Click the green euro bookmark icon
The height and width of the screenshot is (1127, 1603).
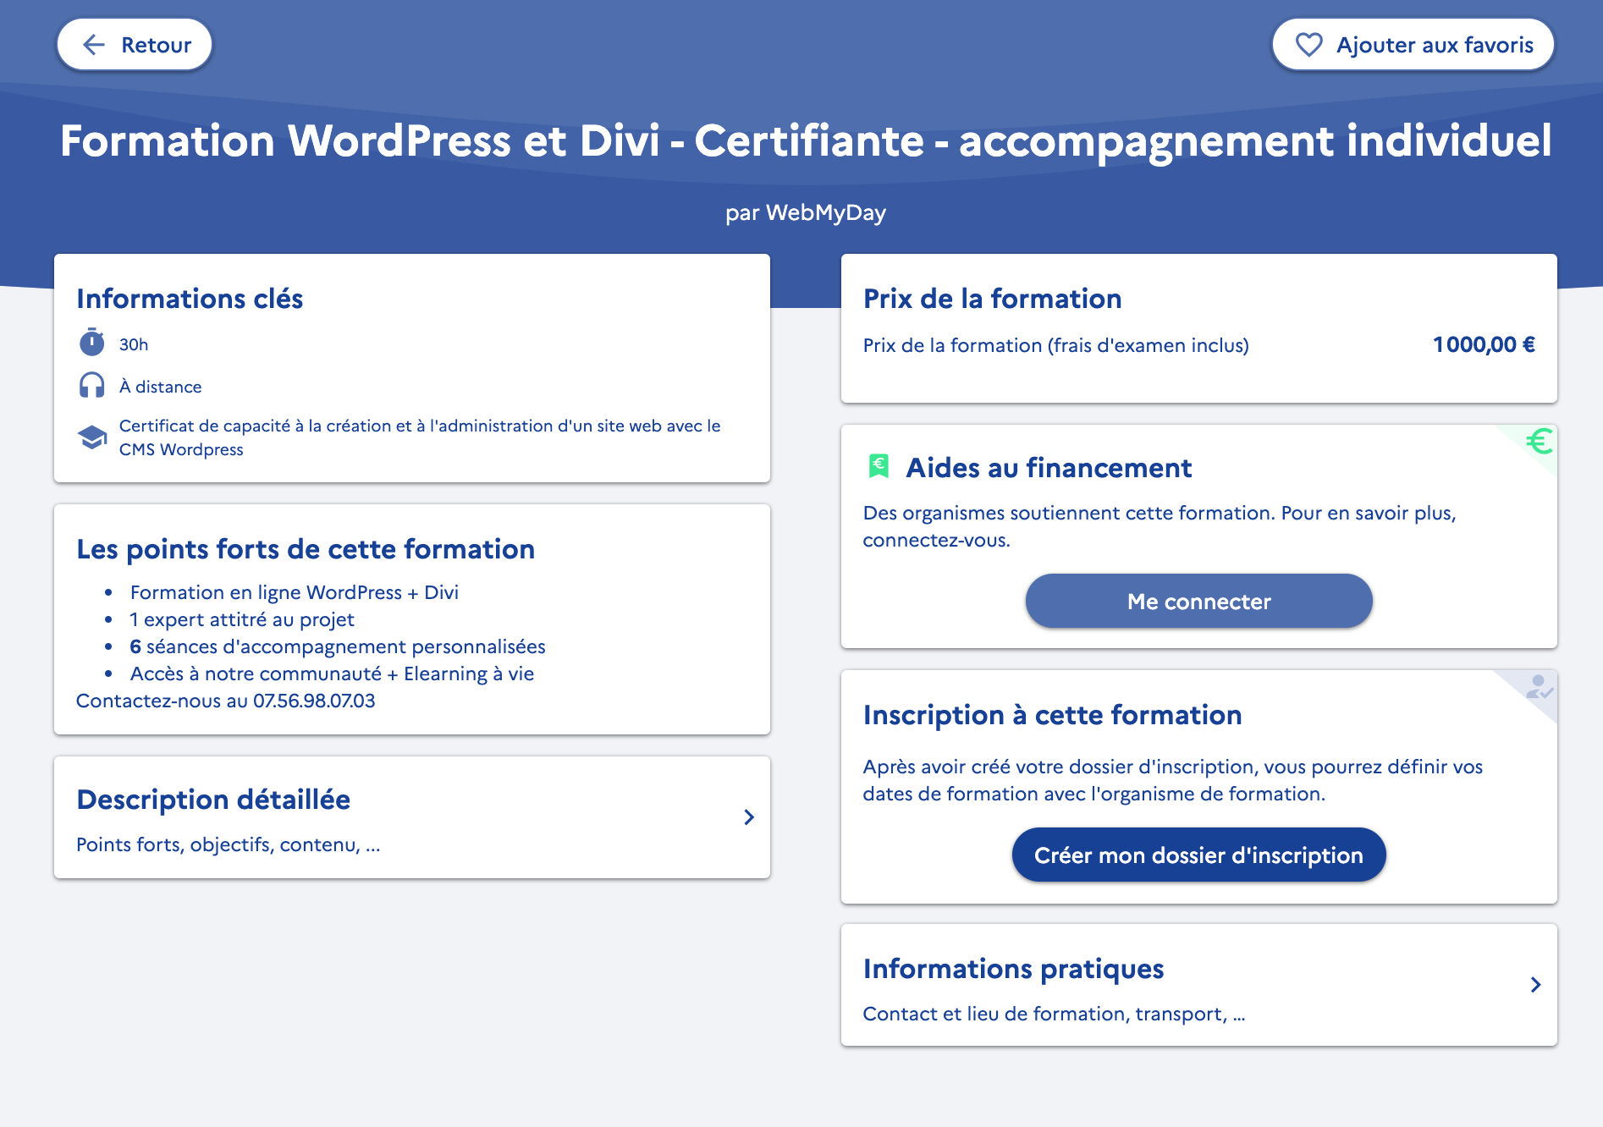tap(879, 466)
